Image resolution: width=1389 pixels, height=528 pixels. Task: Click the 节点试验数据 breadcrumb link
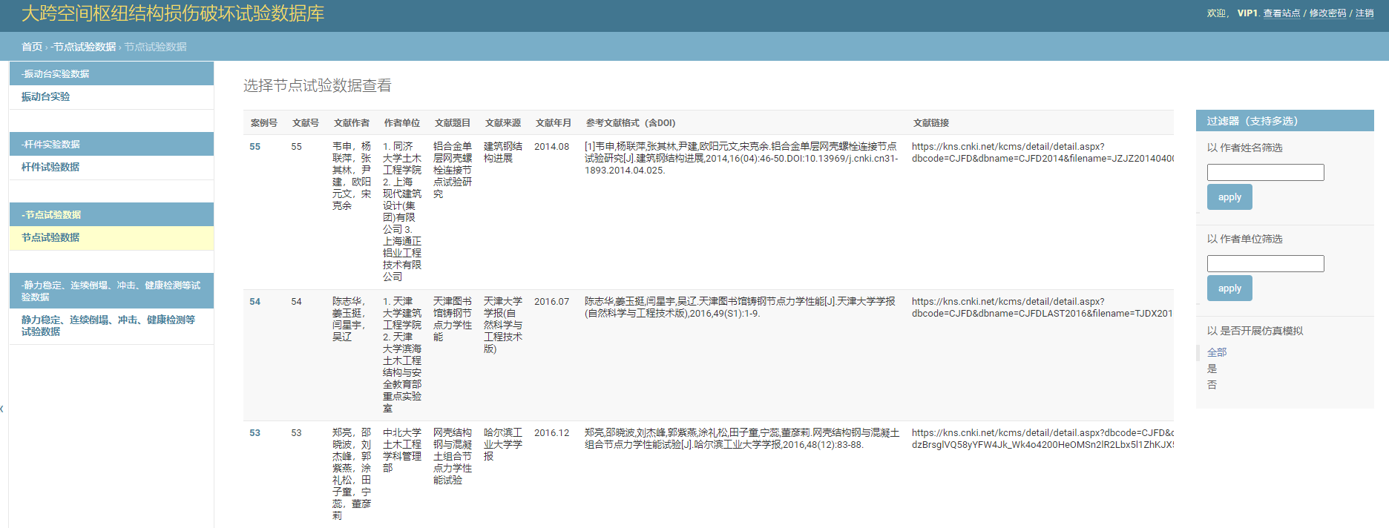(84, 47)
